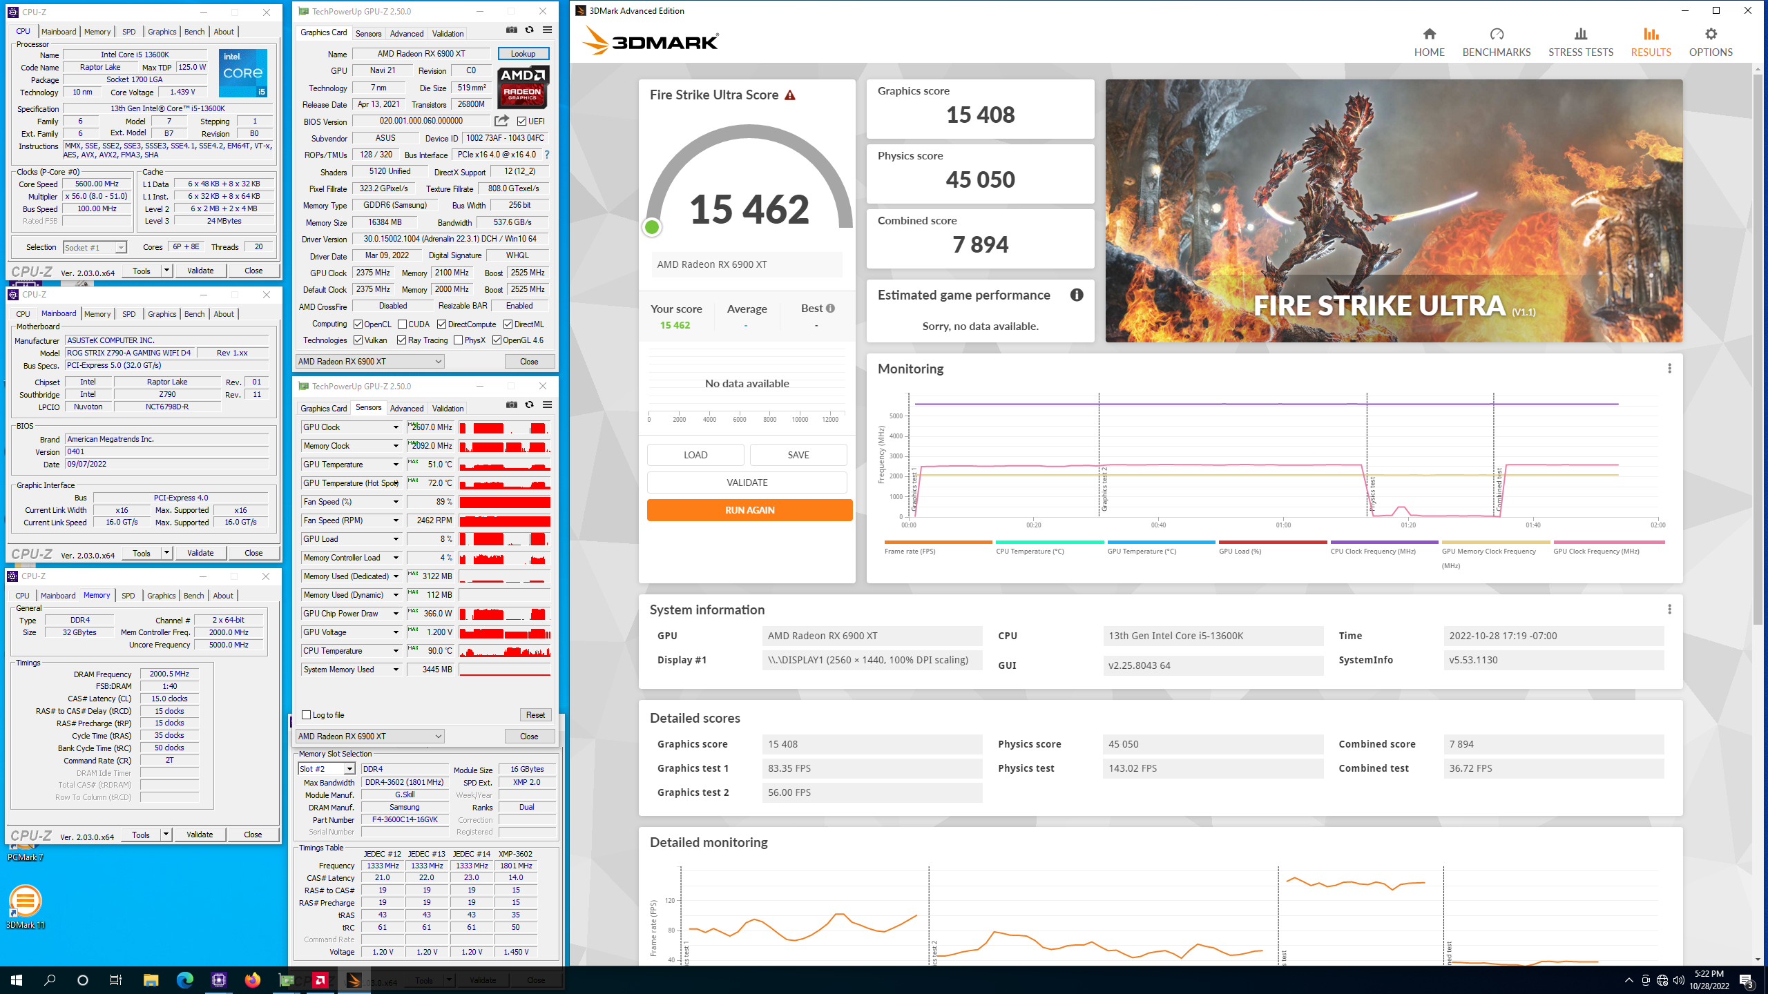Switch to Advanced tab in upper GPU-Z
Viewport: 1768px width, 994px height.
[406, 34]
